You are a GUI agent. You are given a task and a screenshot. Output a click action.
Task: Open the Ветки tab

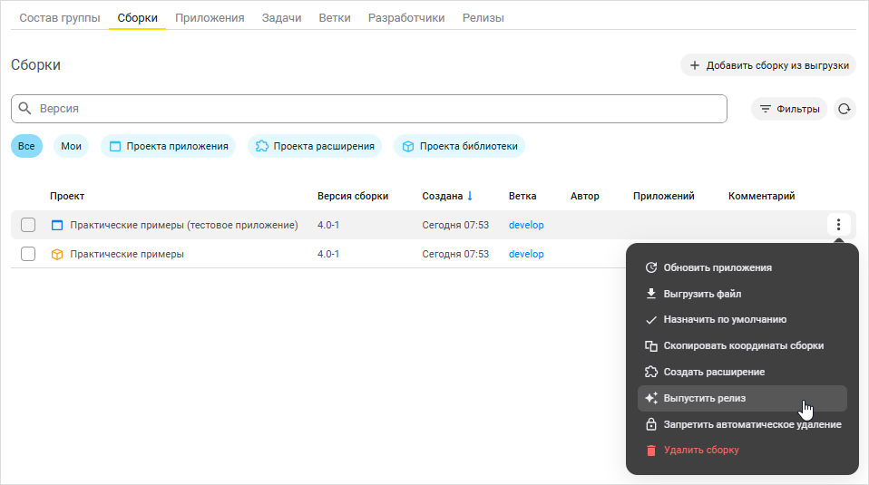click(335, 18)
